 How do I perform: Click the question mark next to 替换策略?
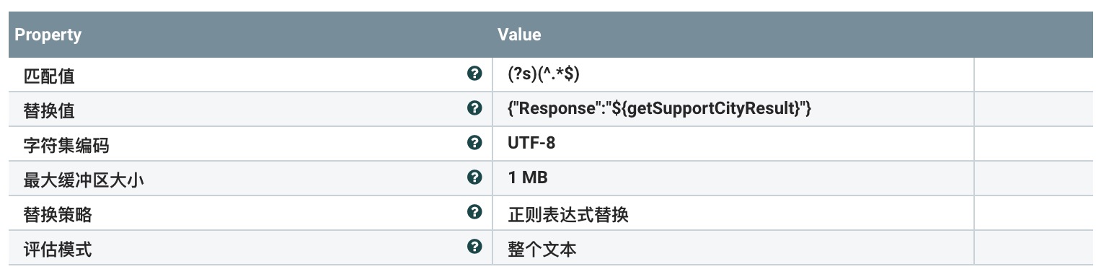(474, 212)
